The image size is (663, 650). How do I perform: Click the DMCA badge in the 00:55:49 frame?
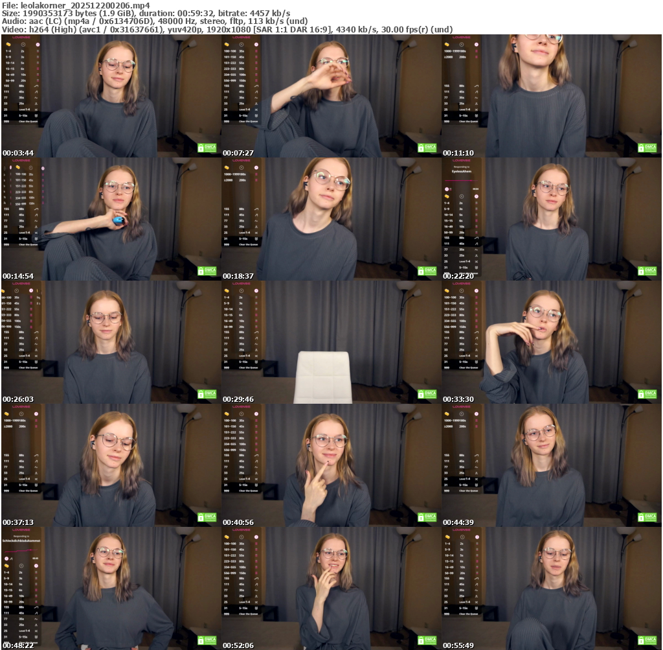pos(647,640)
